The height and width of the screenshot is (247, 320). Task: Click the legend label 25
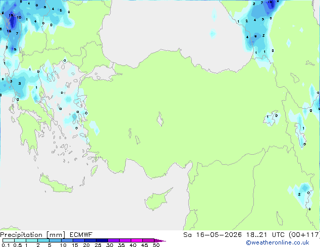98,245
